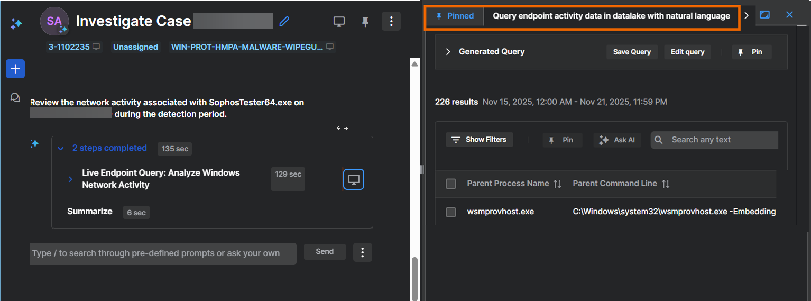Screen dimensions: 811x301
Task: Click the pin icon in case header
Action: pos(365,22)
